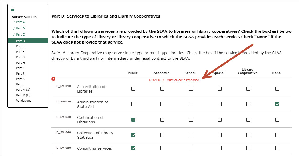Open the Validations section link

click(23, 101)
